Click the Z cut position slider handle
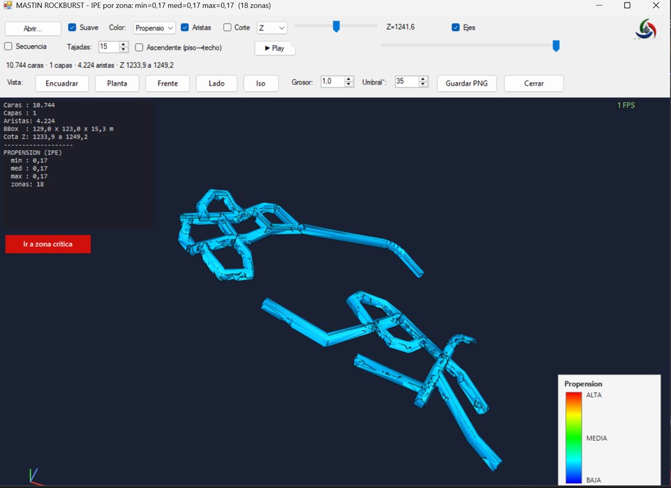The width and height of the screenshot is (671, 488). coord(336,27)
